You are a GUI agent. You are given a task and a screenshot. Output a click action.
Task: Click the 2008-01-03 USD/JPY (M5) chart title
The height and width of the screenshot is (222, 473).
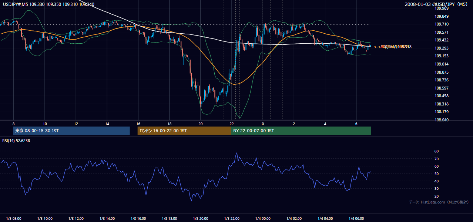(x=436, y=4)
